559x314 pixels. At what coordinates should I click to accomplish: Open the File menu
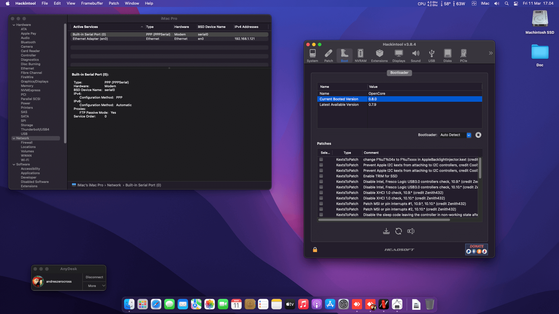45,3
